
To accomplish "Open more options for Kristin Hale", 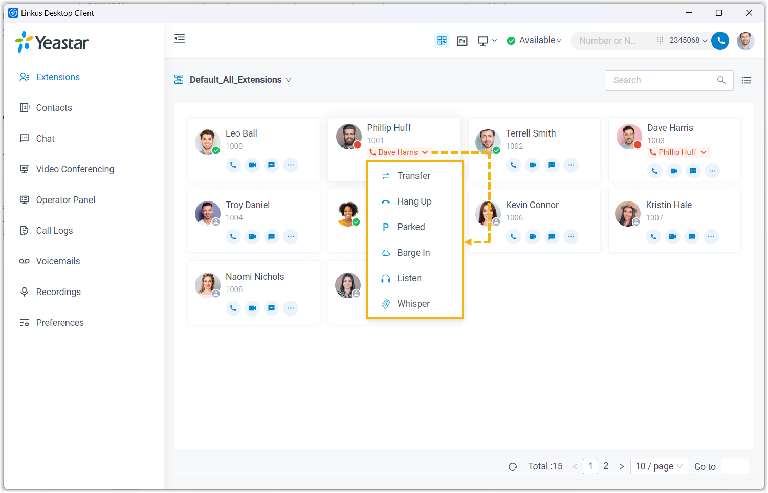I will (711, 236).
